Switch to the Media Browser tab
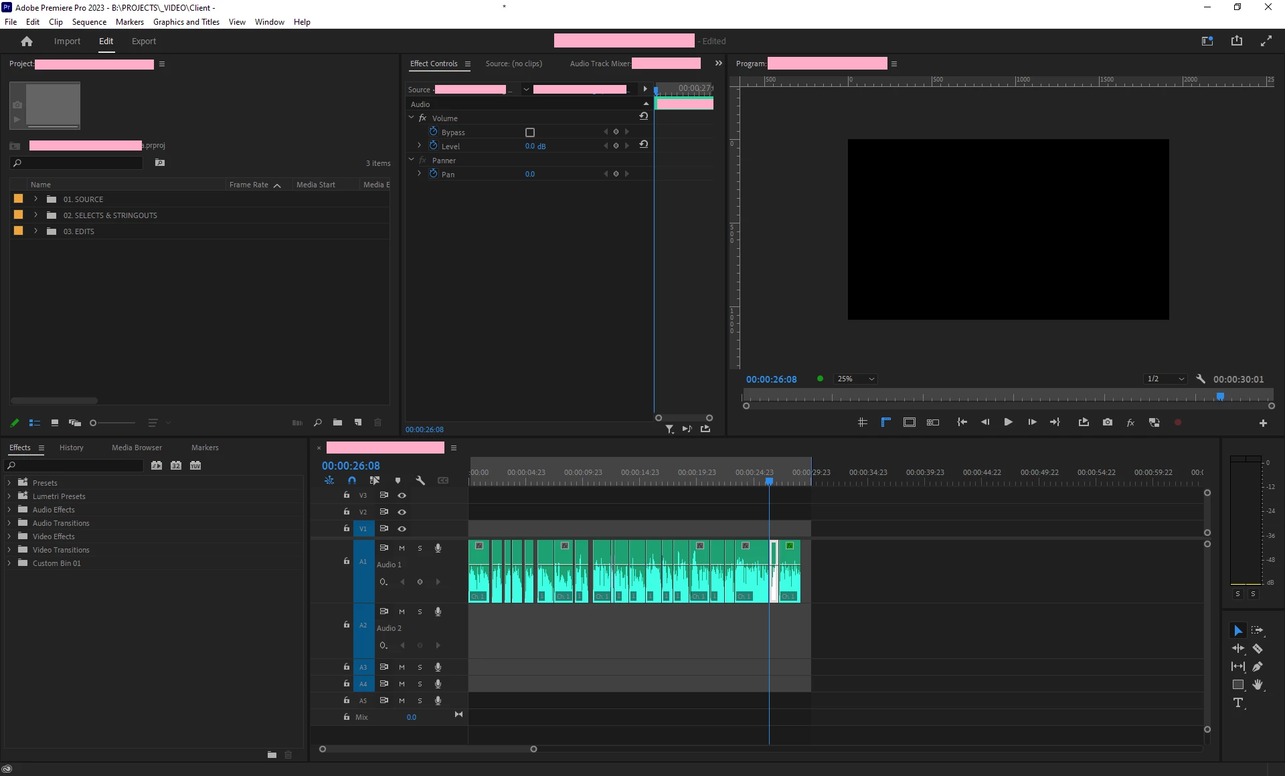 click(x=137, y=448)
